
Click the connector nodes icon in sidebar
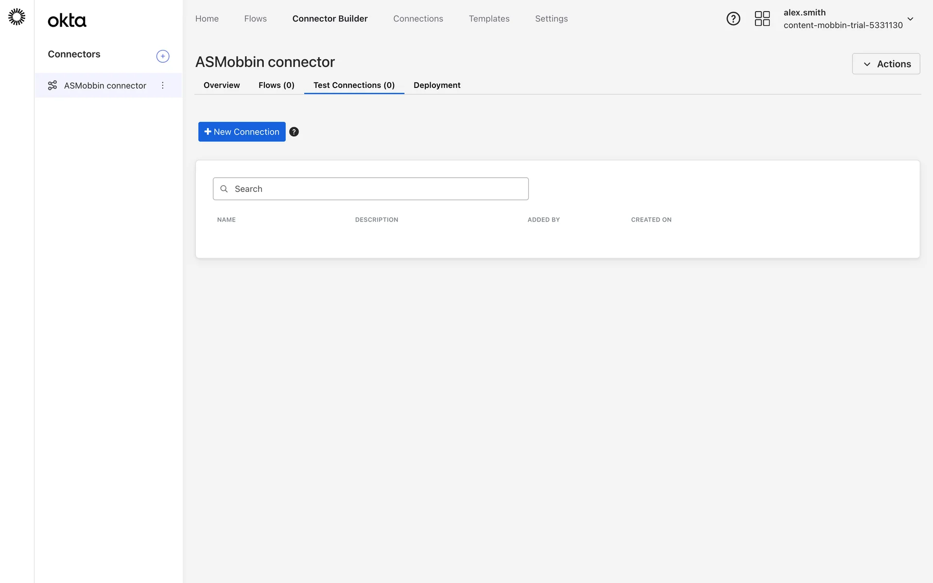pyautogui.click(x=52, y=86)
